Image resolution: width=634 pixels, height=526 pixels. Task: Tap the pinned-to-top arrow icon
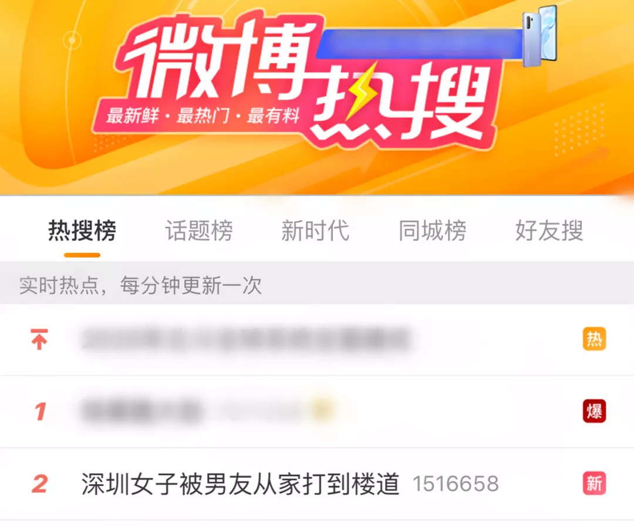point(39,339)
